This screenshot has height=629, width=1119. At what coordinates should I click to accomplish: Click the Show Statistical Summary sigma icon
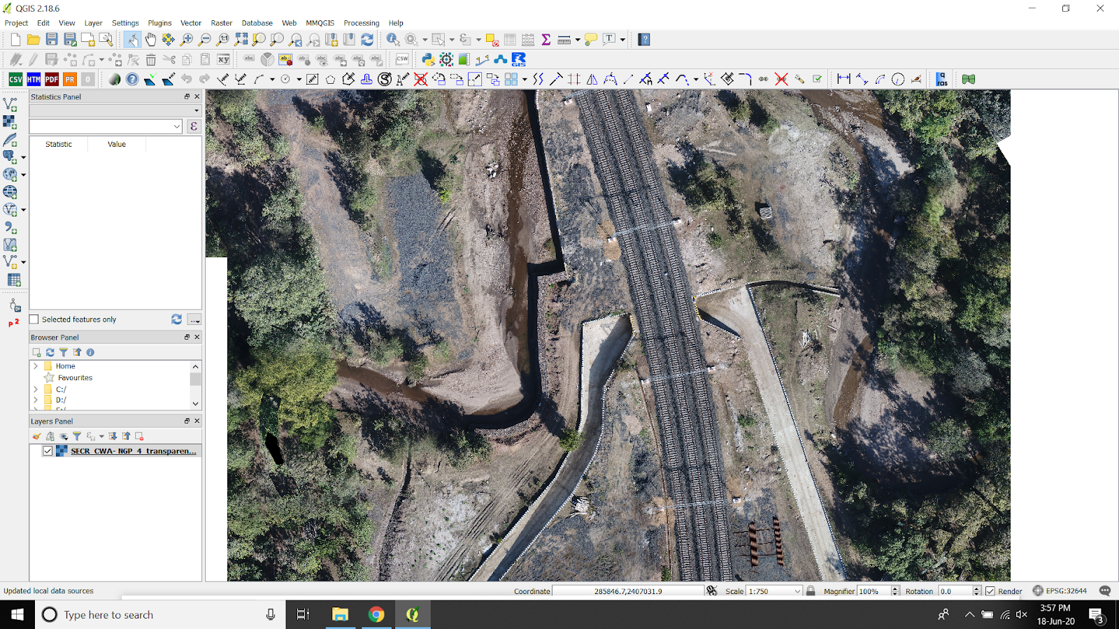546,40
